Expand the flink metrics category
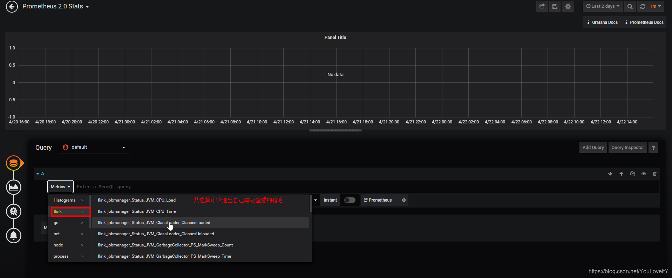Screen dimensions: 672x278 [69, 211]
